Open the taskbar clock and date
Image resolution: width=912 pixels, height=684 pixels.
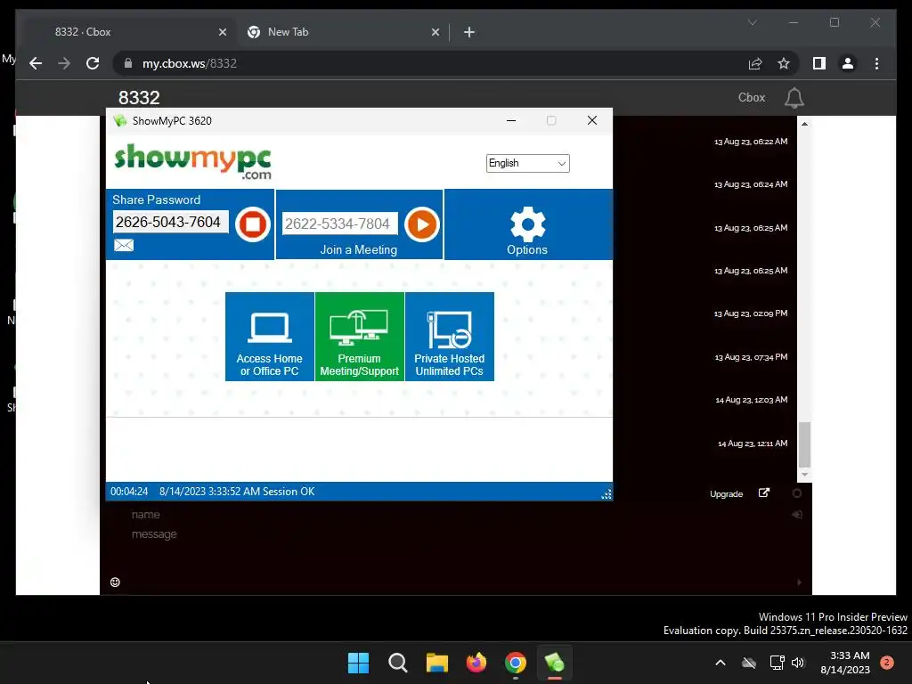click(845, 663)
